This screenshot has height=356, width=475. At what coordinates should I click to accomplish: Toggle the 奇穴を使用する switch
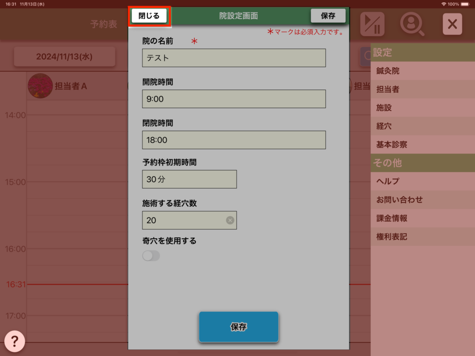[151, 256]
